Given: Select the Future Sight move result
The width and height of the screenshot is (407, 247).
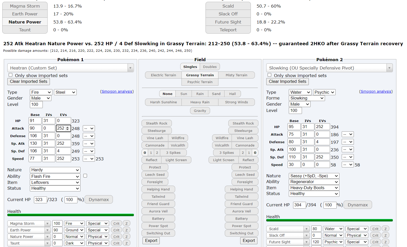Looking at the screenshot, I should 228,22.
